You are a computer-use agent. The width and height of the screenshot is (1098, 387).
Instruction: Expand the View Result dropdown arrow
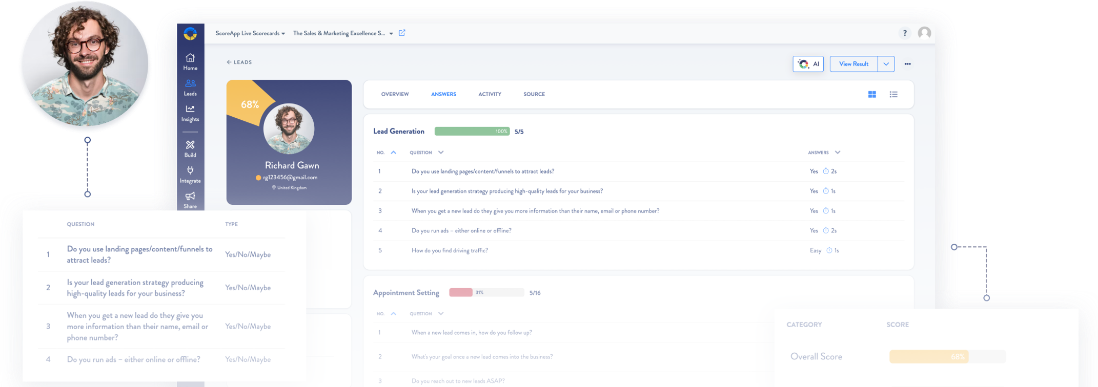[886, 64]
